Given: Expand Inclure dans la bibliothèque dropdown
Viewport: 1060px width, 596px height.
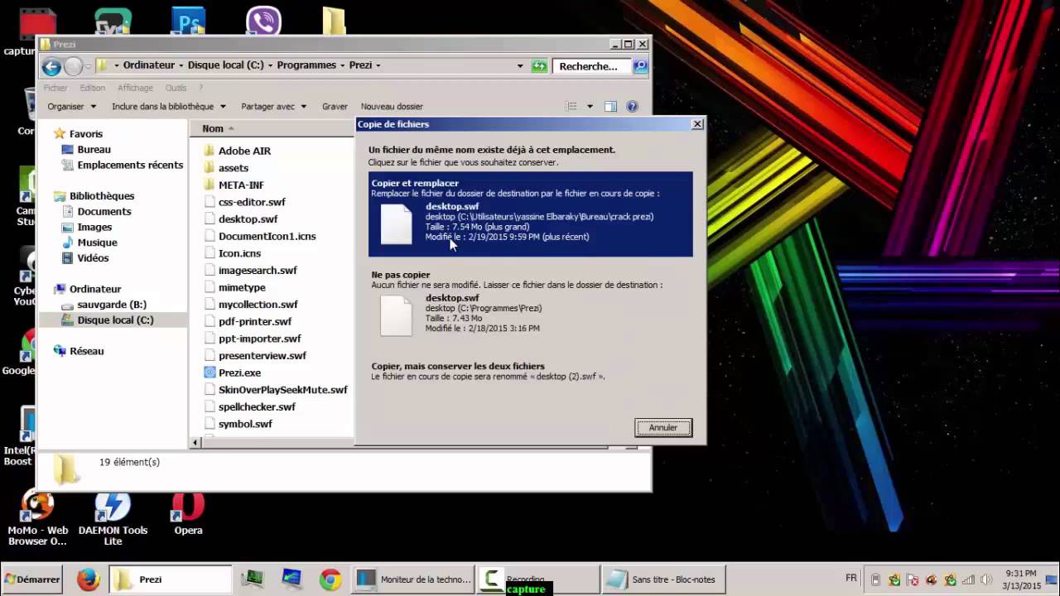Looking at the screenshot, I should 169,107.
